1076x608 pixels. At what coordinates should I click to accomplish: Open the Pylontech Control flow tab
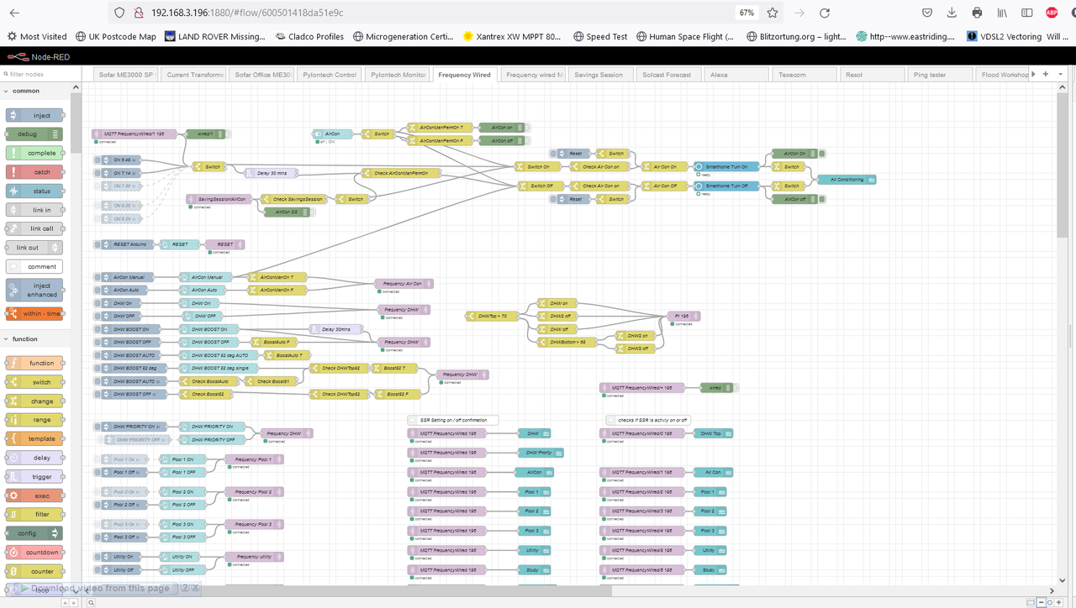tap(329, 74)
